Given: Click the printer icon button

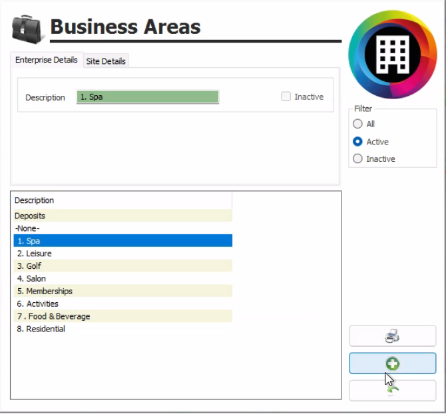Looking at the screenshot, I should (392, 336).
